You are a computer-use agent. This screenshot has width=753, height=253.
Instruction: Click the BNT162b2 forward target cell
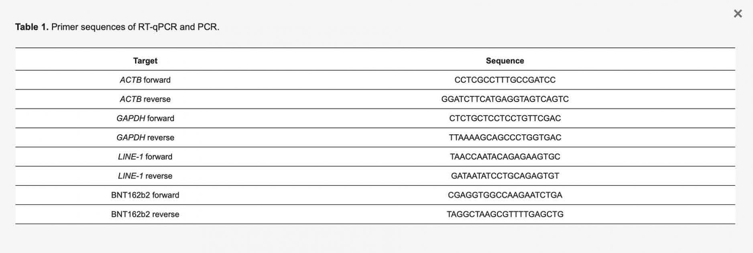tap(145, 195)
